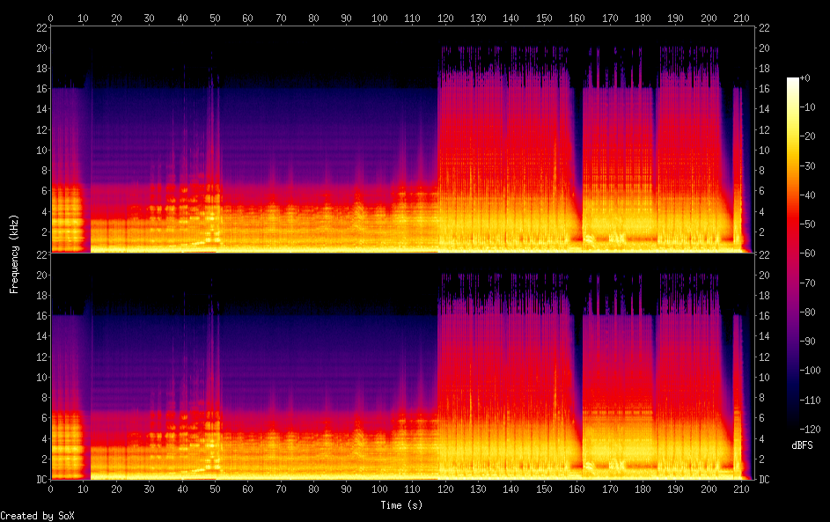This screenshot has width=830, height=522.
Task: Click the 200 tick on the top time axis
Action: point(708,18)
